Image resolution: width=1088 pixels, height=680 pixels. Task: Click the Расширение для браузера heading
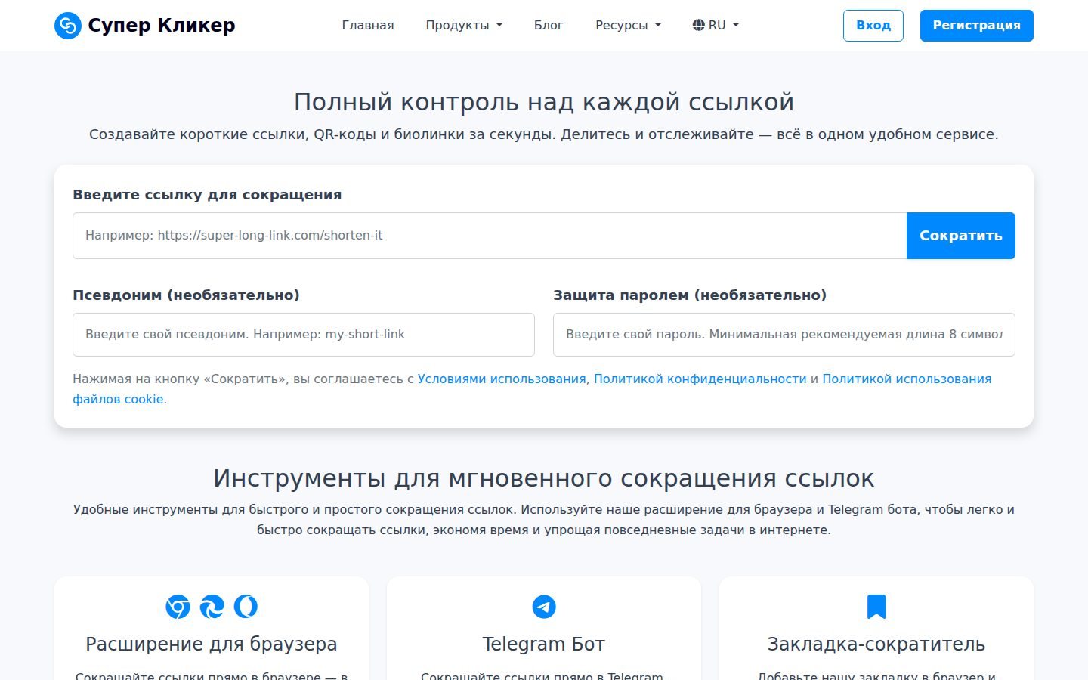212,644
